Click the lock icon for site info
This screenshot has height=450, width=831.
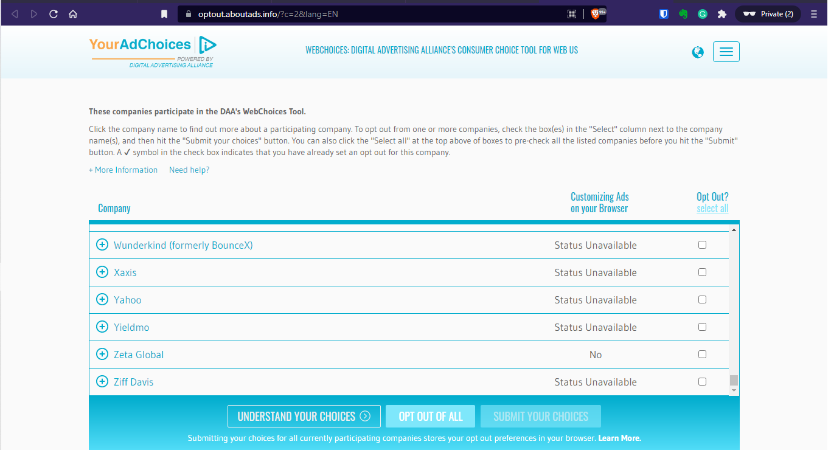click(x=187, y=14)
